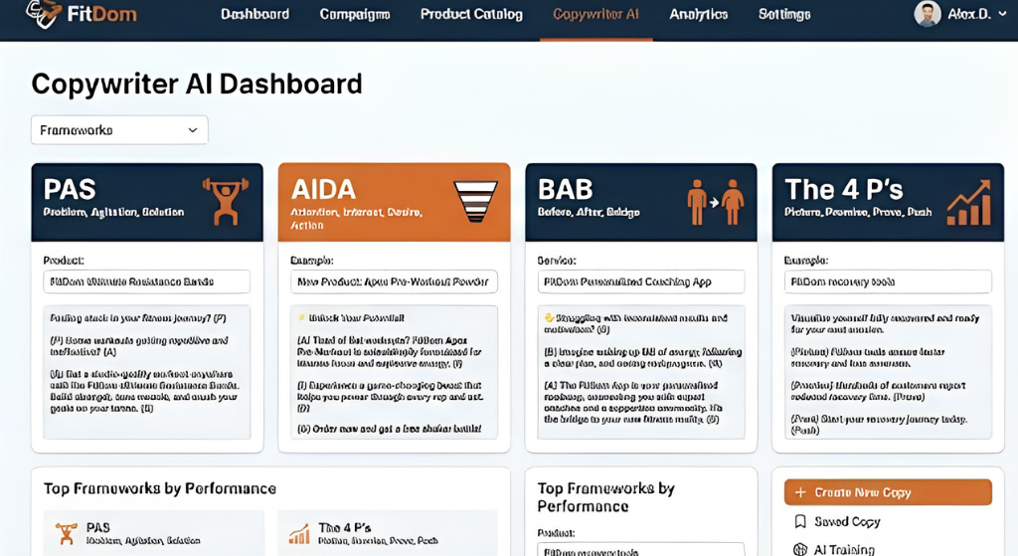This screenshot has width=1018, height=556.
Task: Select the BAB framework card header
Action: [641, 202]
